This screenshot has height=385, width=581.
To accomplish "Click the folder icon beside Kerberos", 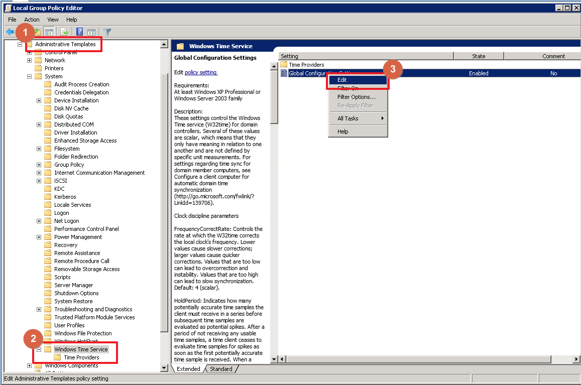I will [48, 197].
